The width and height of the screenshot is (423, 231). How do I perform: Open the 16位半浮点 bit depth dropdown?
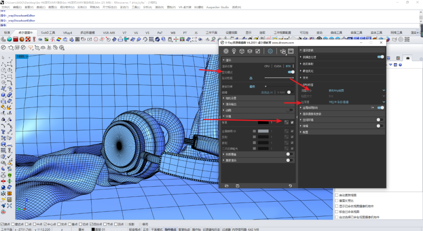point(357,102)
